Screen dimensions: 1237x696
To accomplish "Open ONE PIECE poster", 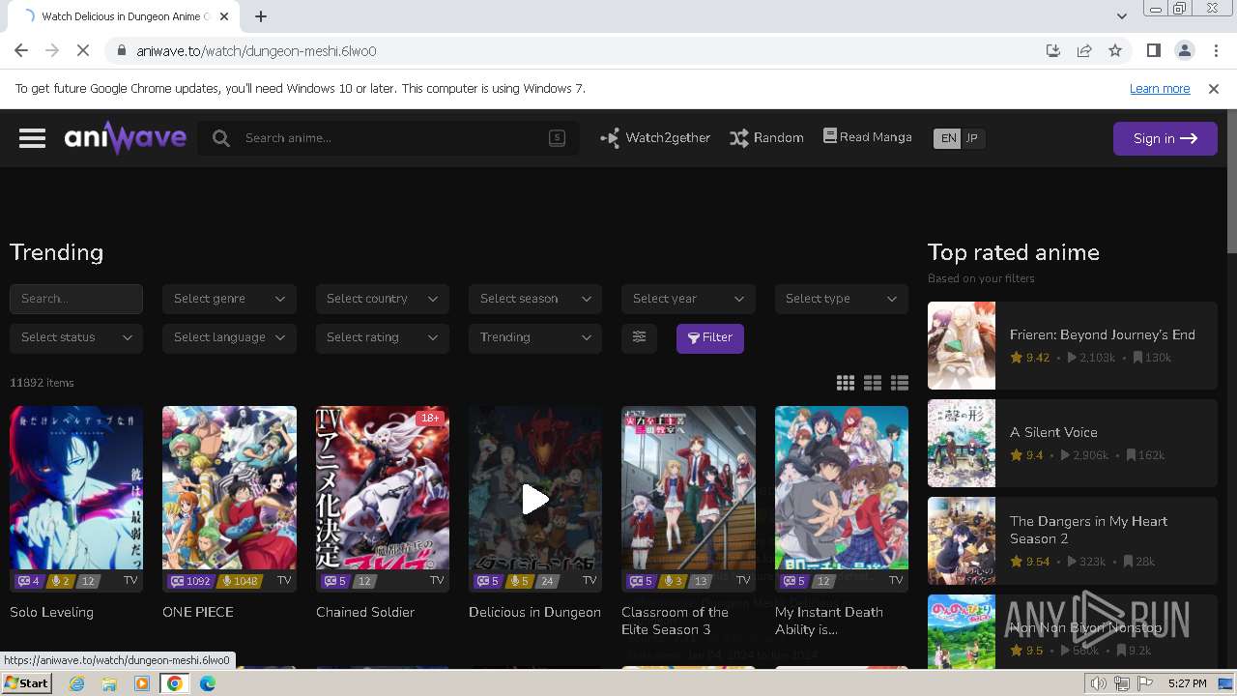I will (229, 499).
